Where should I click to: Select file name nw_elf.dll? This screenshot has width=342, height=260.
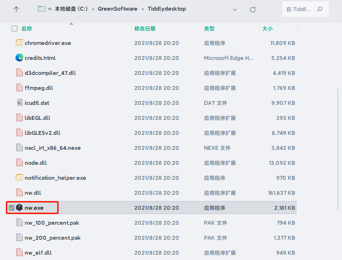coord(38,253)
